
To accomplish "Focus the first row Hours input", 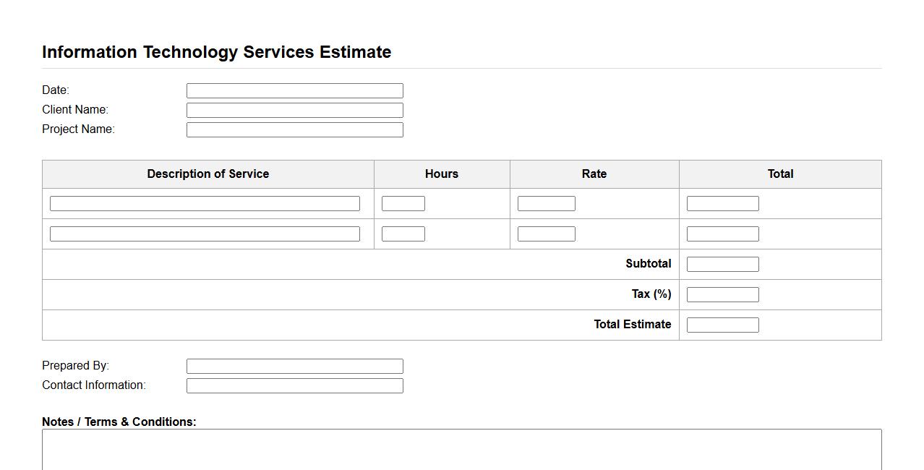I will (403, 204).
